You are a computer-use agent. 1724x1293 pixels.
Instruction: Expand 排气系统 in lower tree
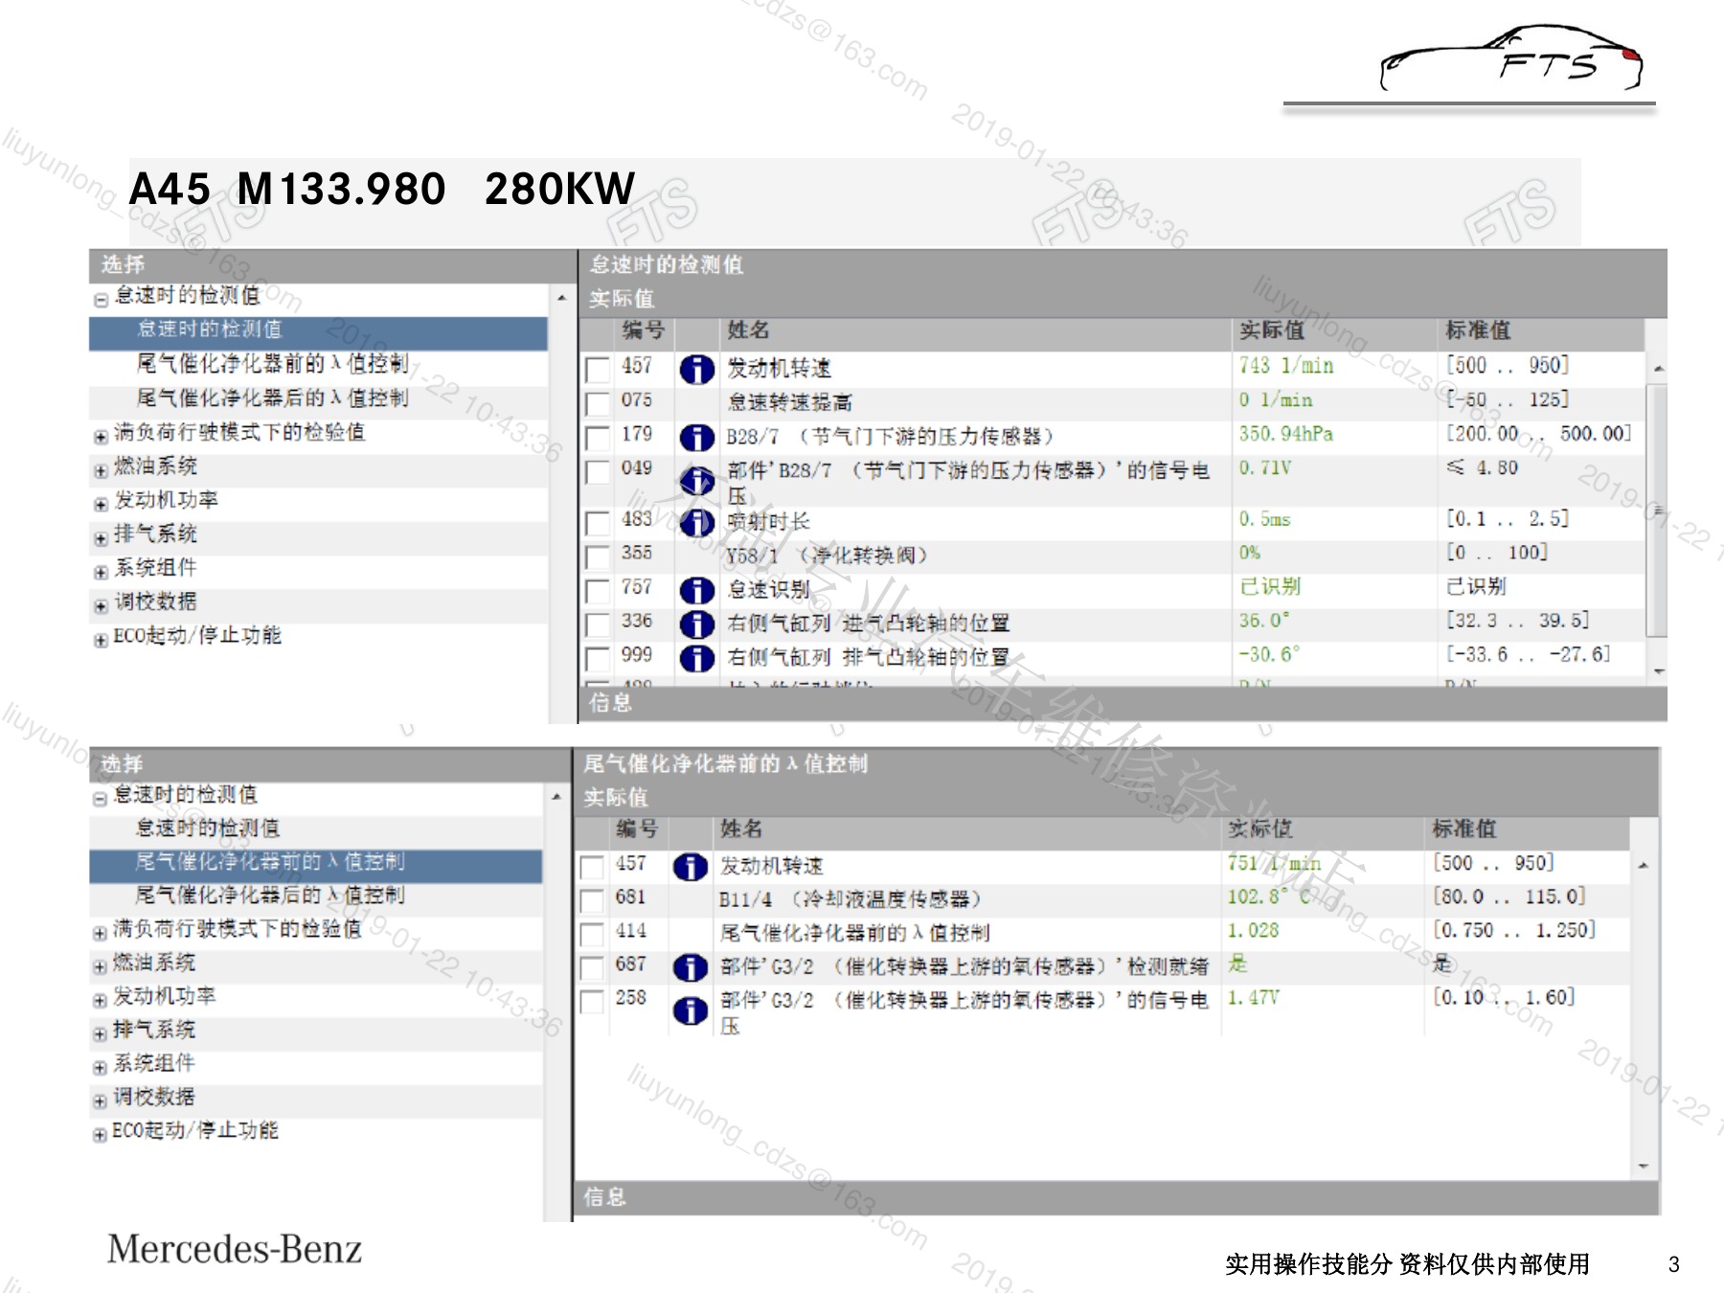(x=100, y=1034)
